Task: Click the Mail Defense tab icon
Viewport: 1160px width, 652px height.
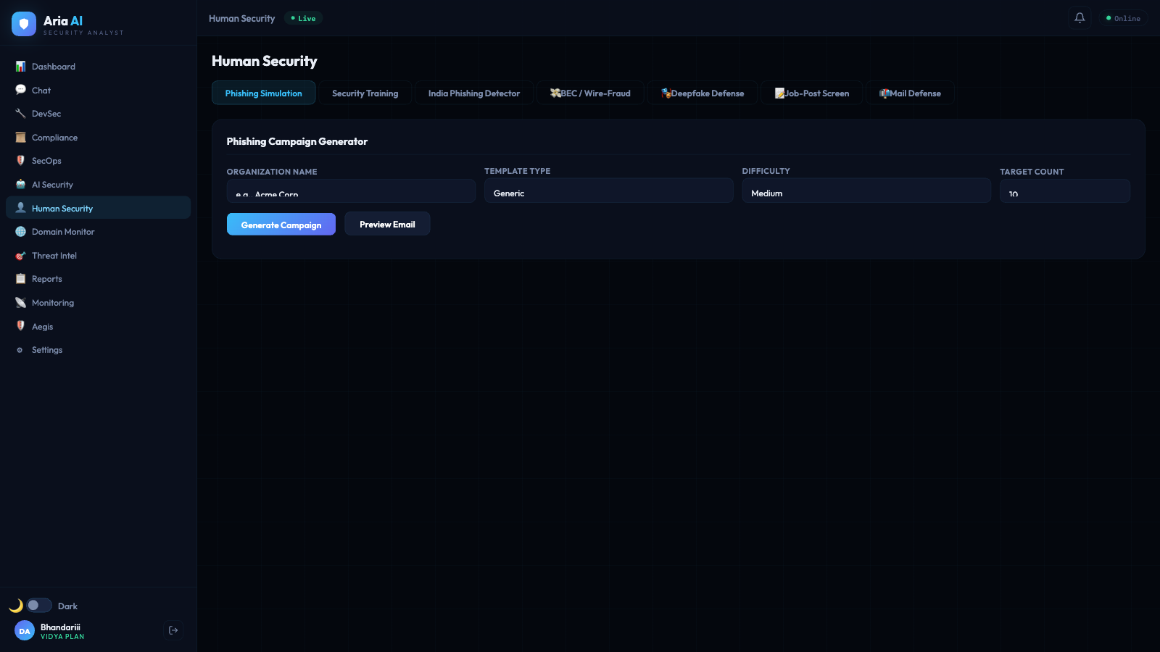Action: [884, 93]
